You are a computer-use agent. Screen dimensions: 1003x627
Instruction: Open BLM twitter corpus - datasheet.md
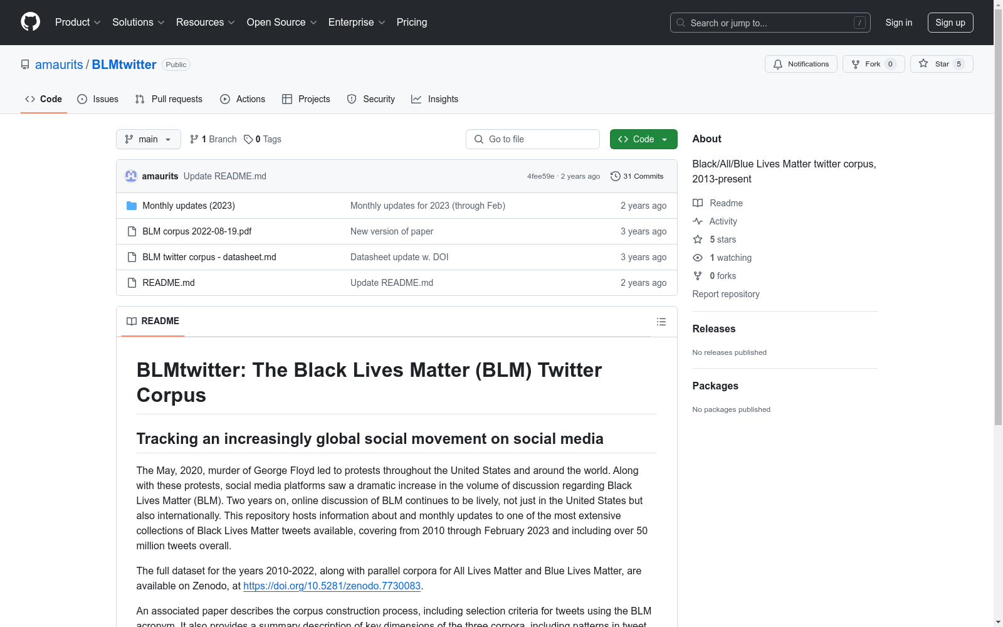point(209,257)
